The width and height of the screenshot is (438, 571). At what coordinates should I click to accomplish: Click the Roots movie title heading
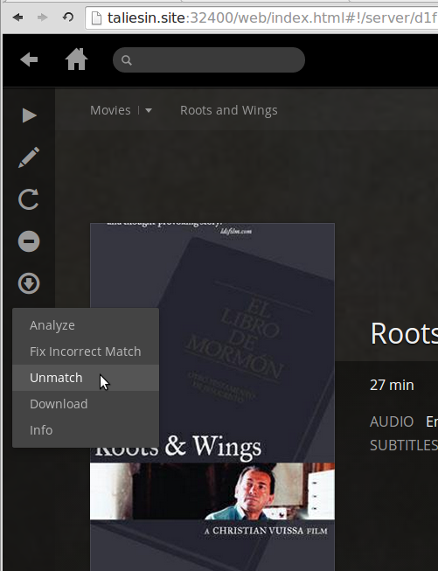[404, 333]
